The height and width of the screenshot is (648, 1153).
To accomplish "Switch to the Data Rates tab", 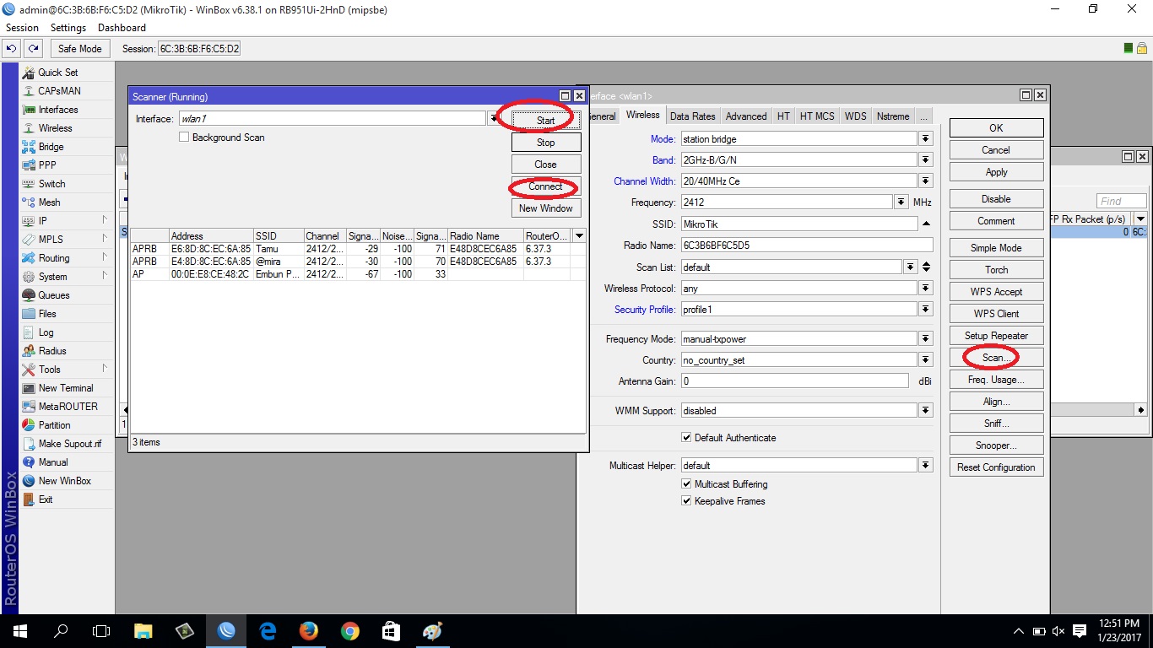I will click(x=692, y=116).
